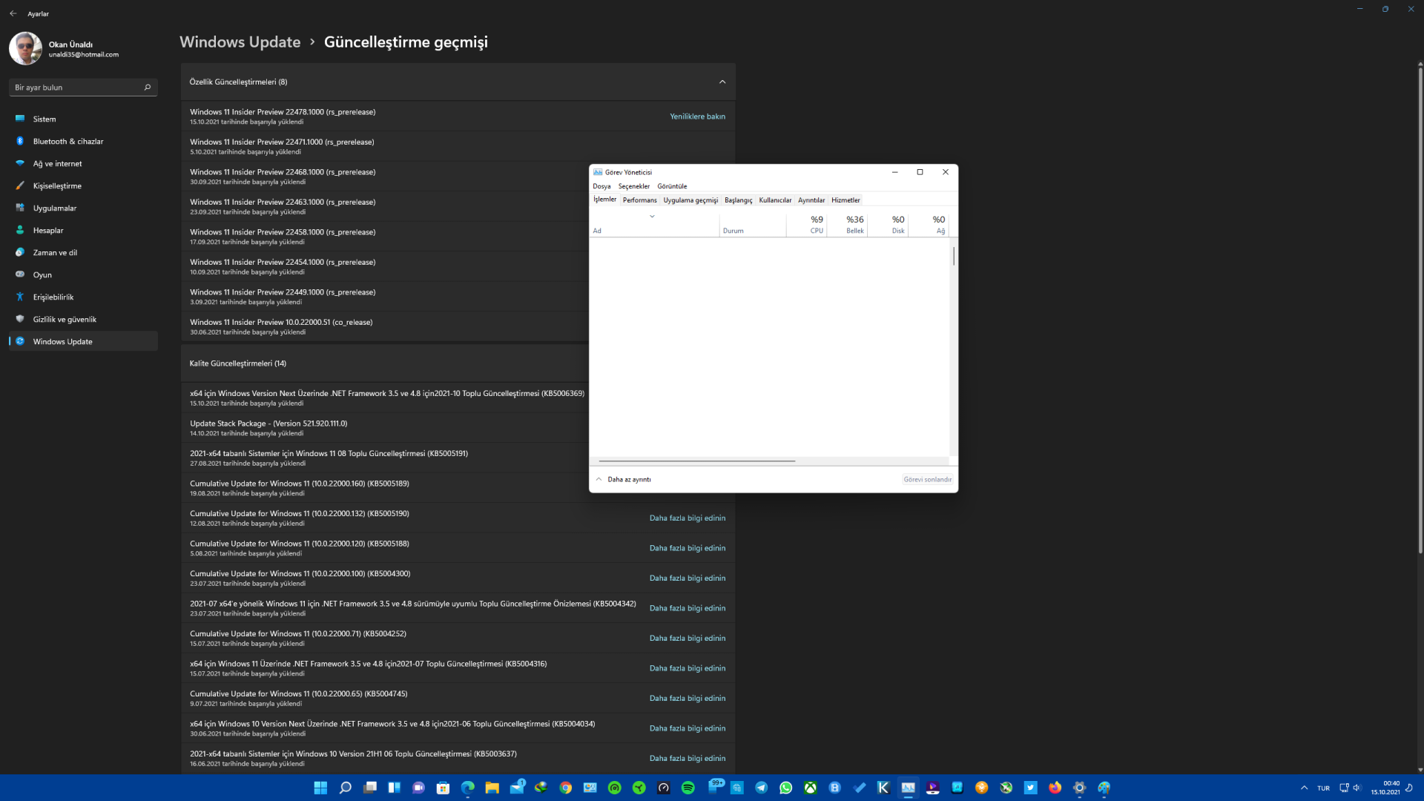Image resolution: width=1424 pixels, height=801 pixels.
Task: Open the Bluetooth & cihazlar settings
Action: [67, 141]
